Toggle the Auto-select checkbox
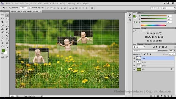The image size is (176, 99). click(10, 8)
